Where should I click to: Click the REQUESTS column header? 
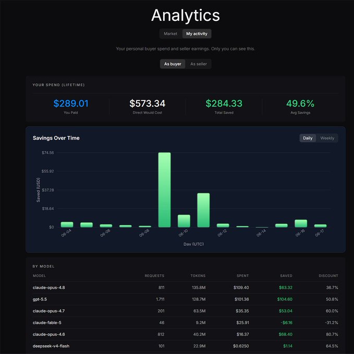[x=154, y=276]
